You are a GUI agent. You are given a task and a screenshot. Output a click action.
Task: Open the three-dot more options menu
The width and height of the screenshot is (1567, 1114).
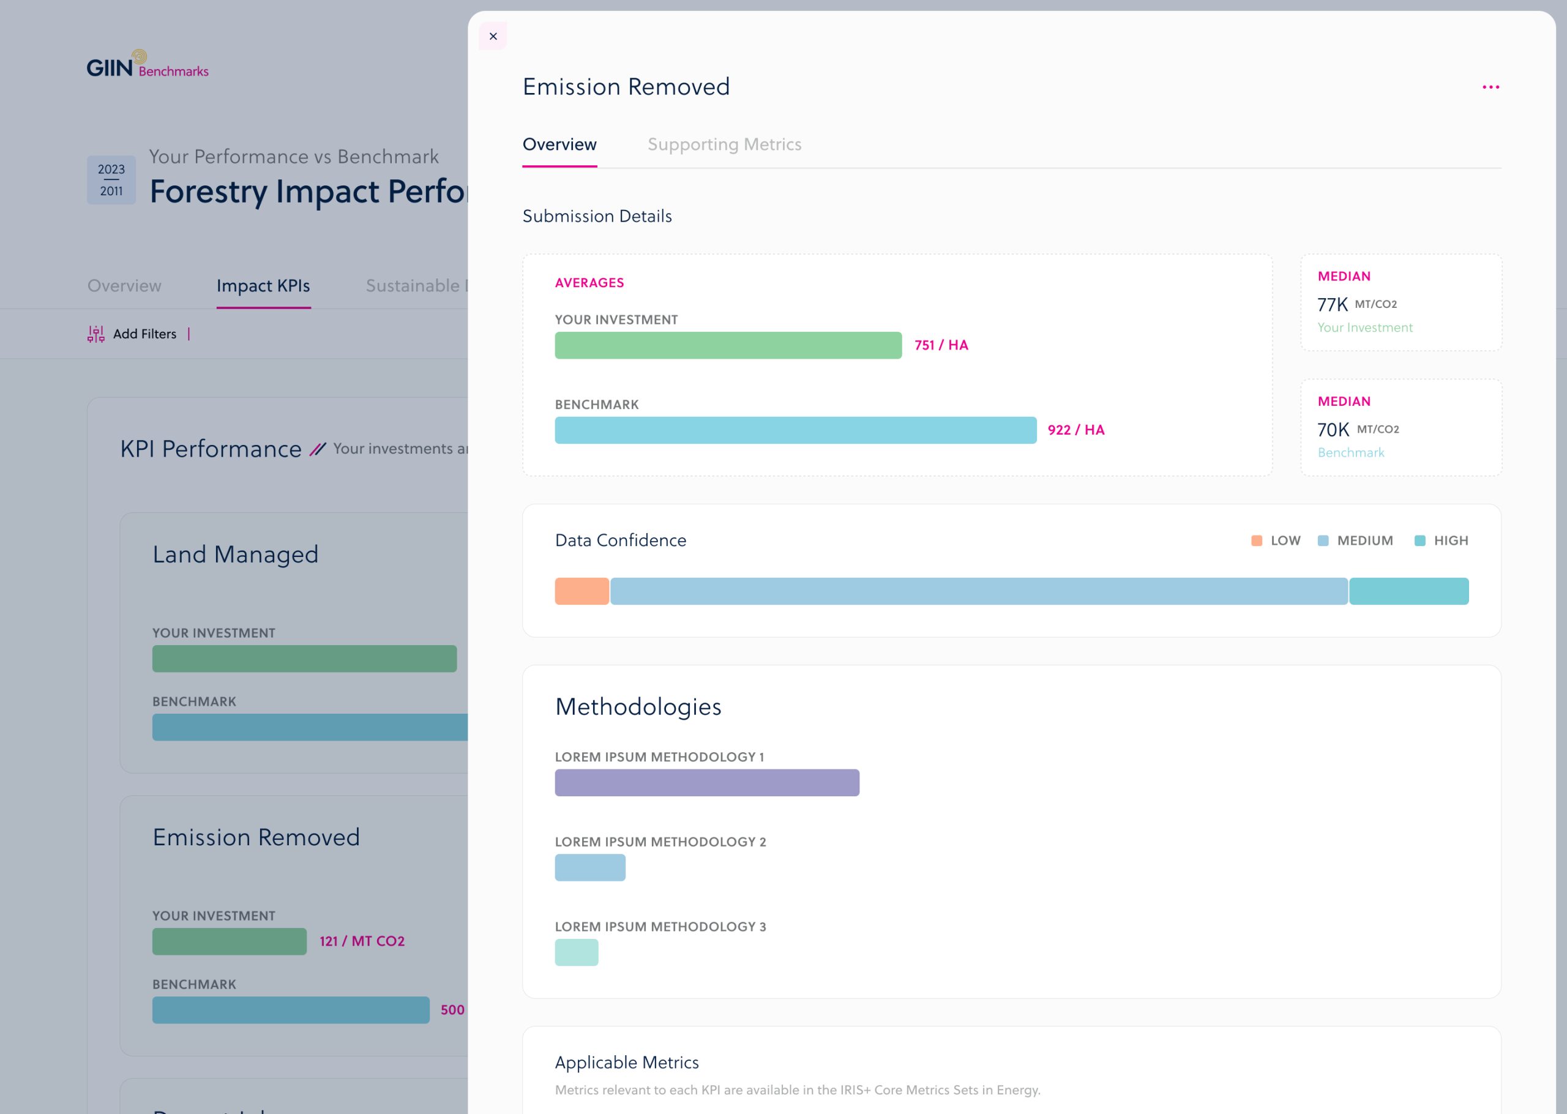(1490, 87)
